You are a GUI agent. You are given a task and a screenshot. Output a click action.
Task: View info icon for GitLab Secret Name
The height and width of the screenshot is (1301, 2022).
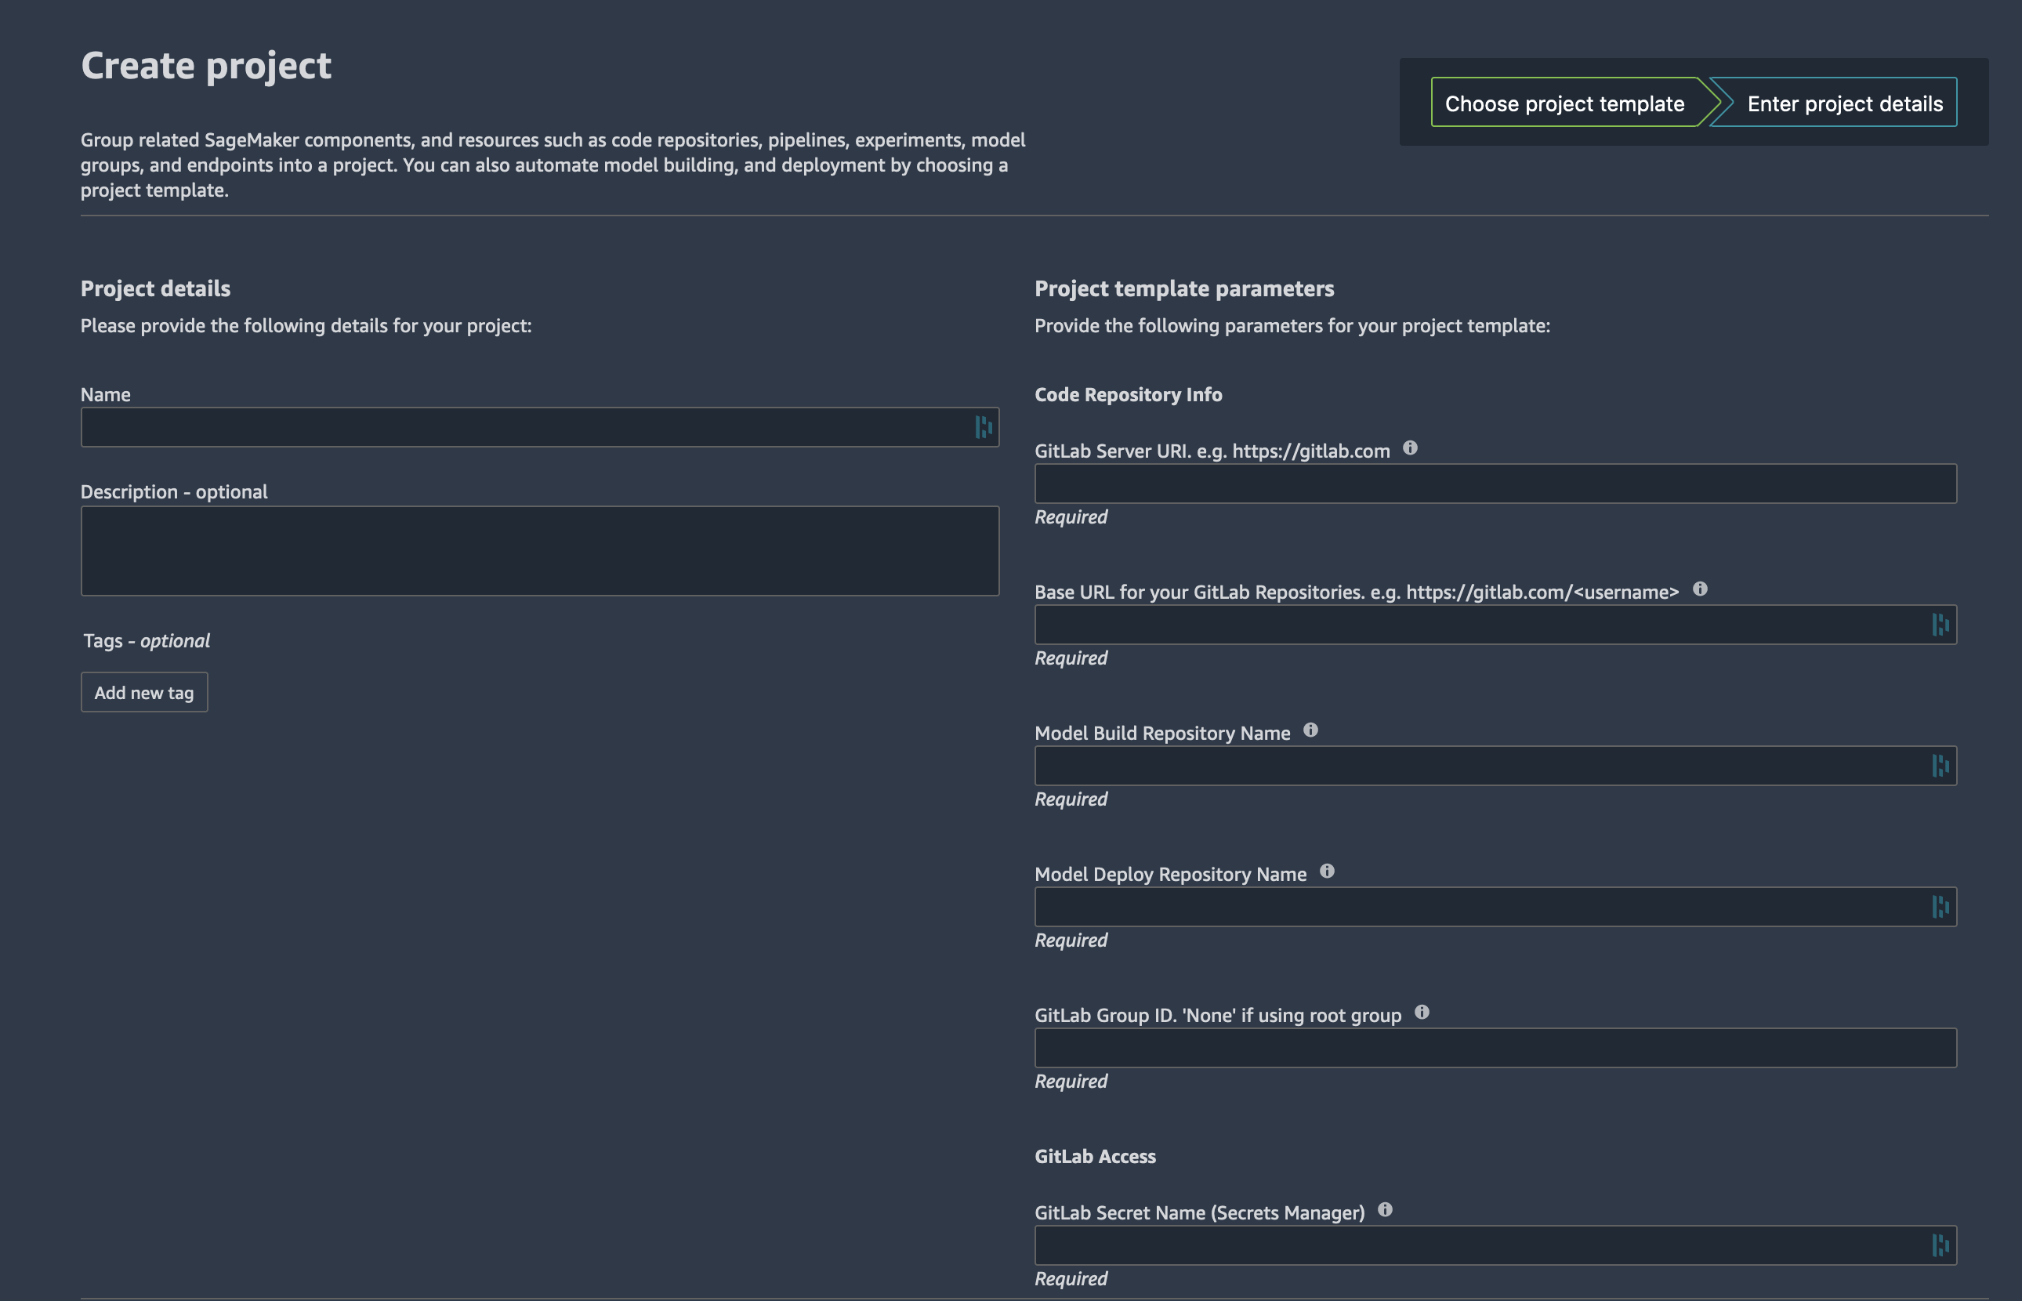pyautogui.click(x=1384, y=1210)
